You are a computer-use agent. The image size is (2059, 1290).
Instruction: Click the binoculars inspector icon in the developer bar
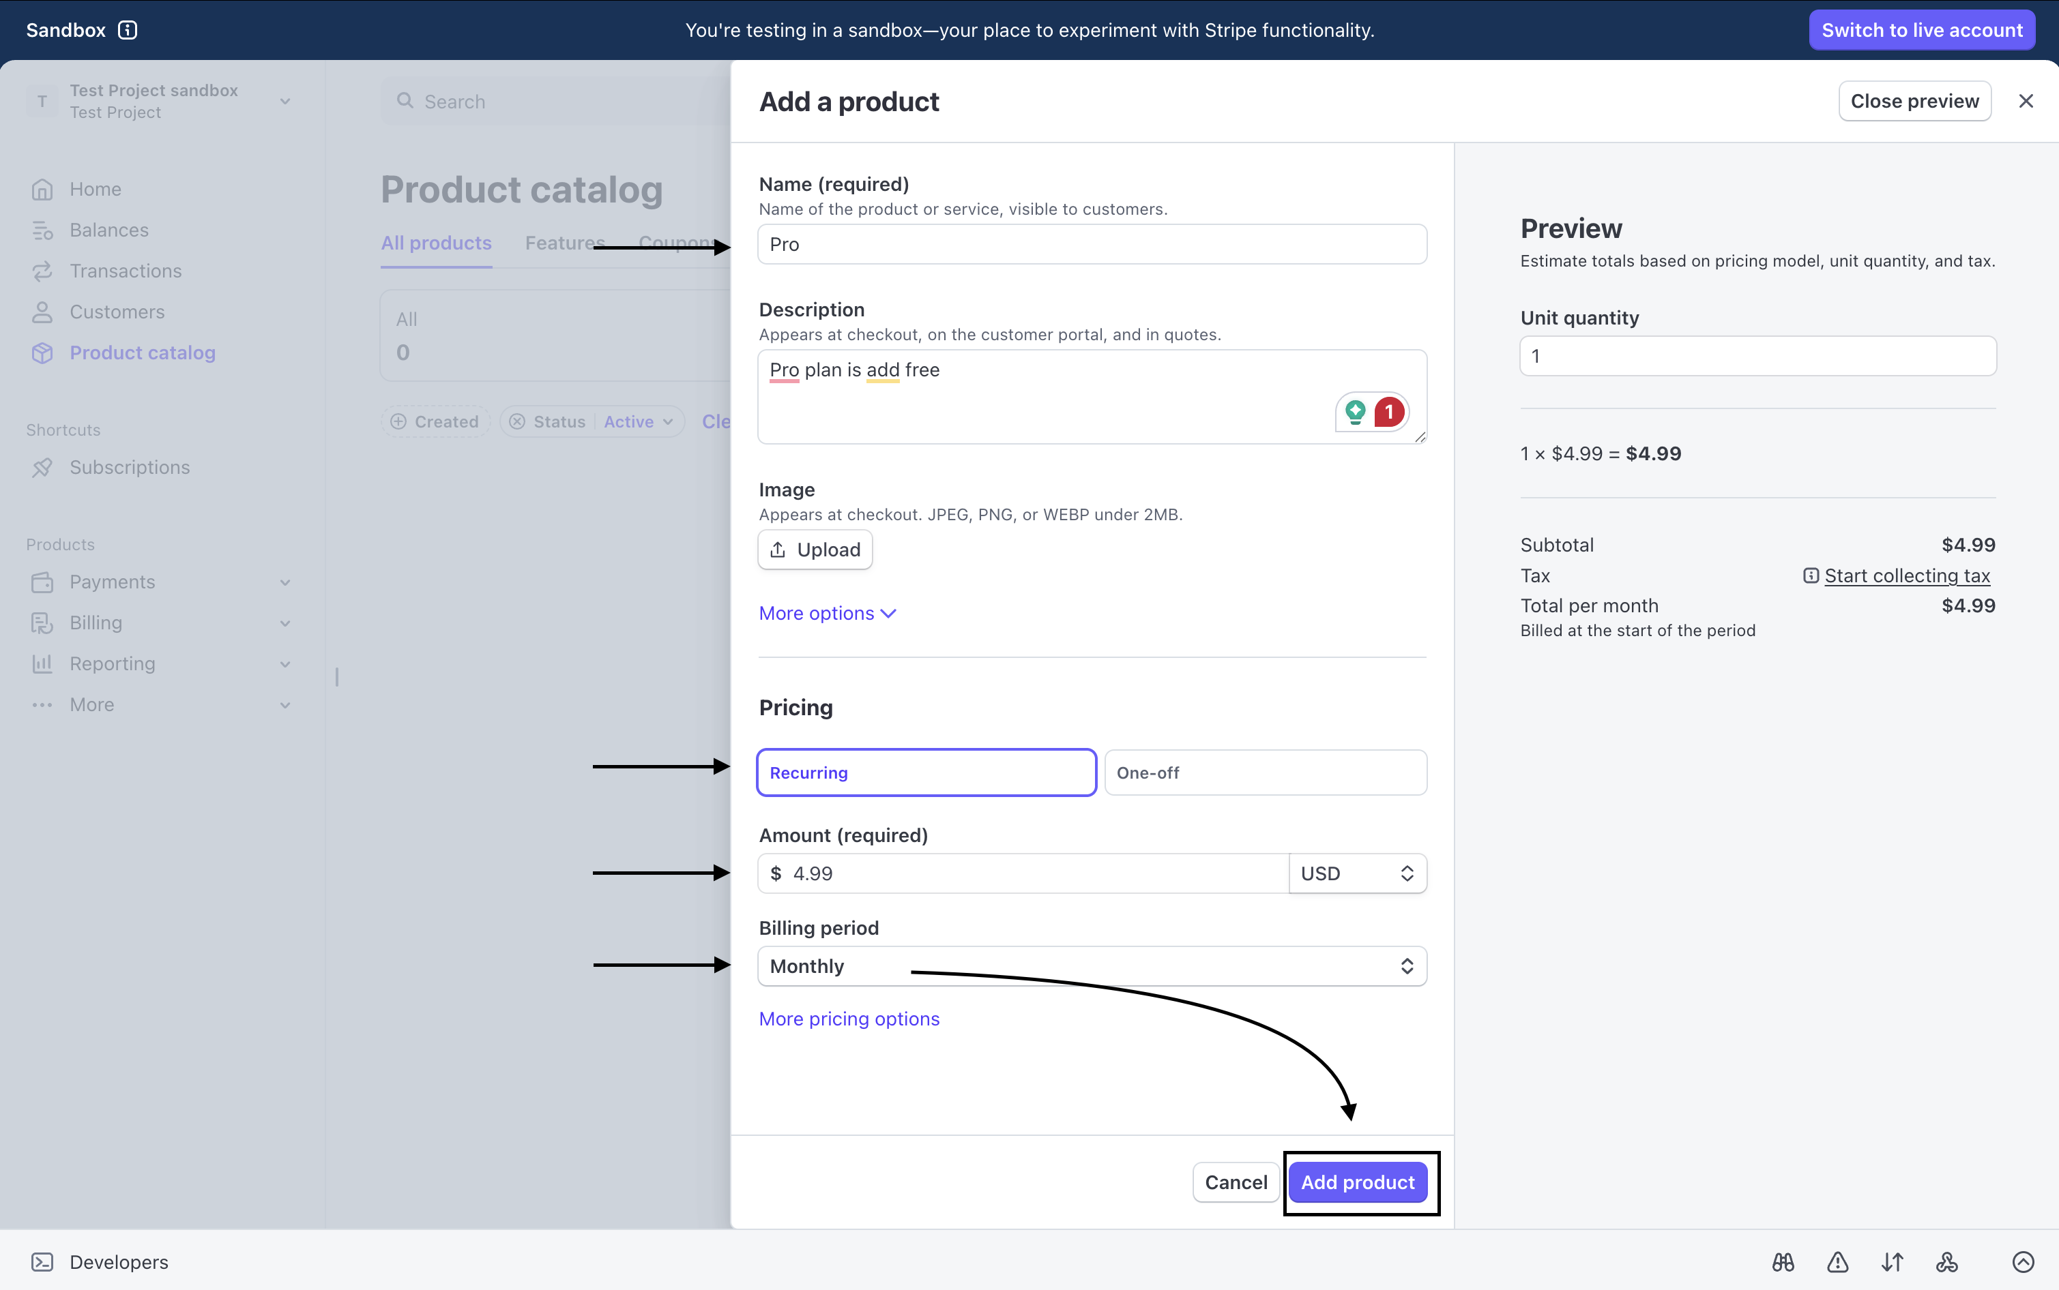point(1783,1262)
